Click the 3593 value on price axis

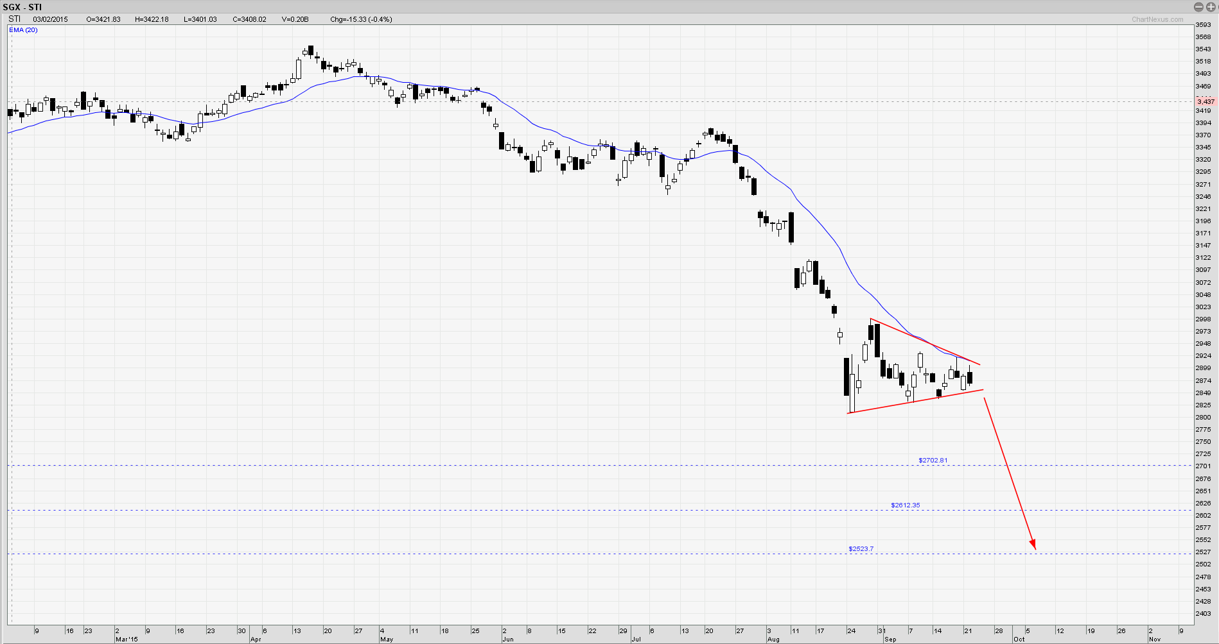(x=1203, y=25)
